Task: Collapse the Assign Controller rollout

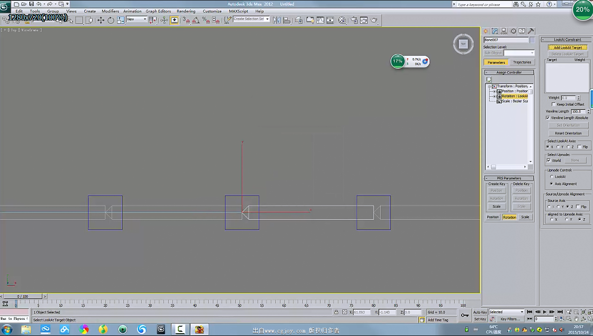Action: pos(509,73)
